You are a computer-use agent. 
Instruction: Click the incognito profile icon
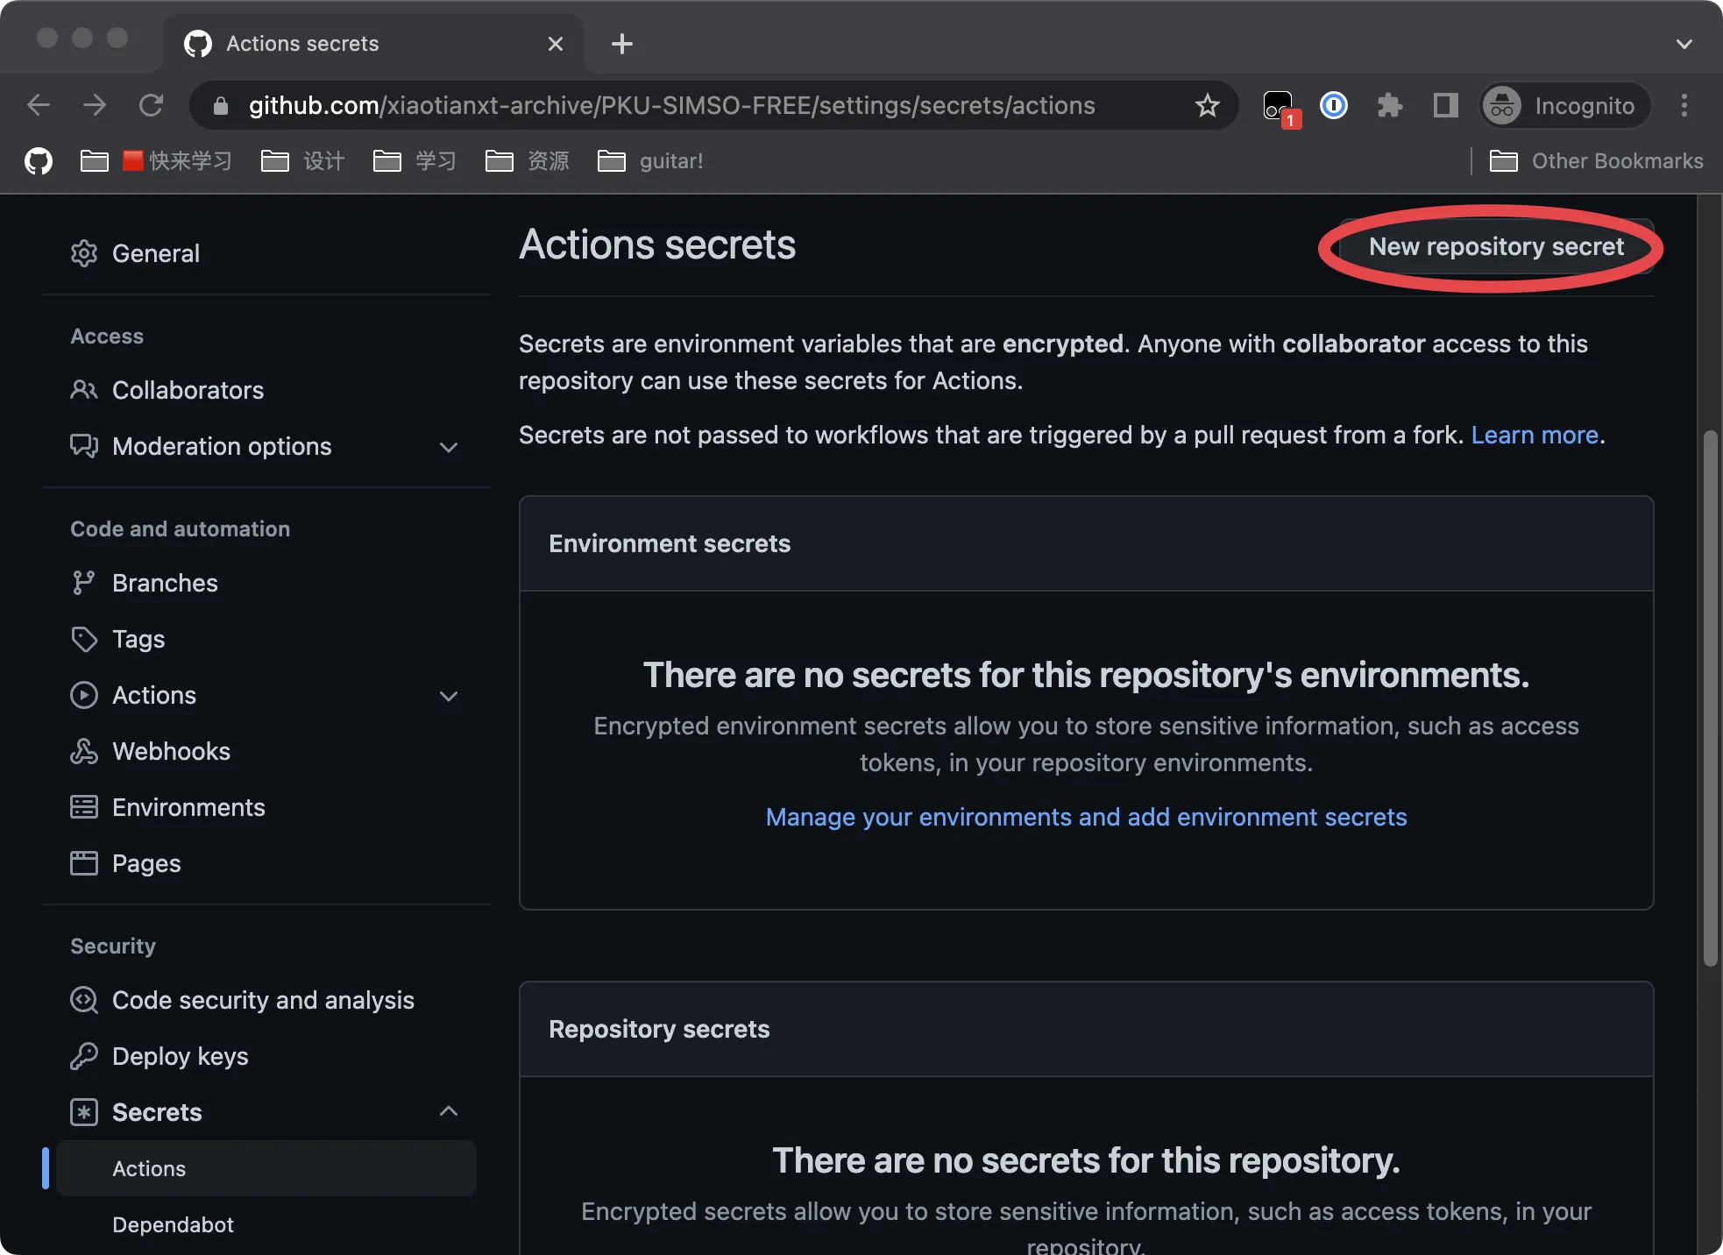[1501, 104]
